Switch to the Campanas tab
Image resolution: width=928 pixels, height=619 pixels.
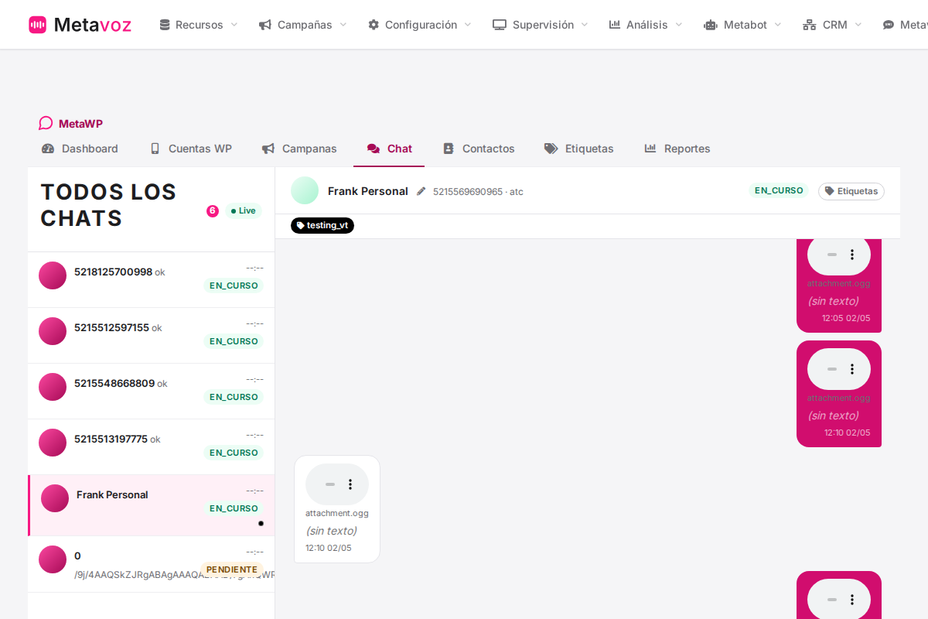[x=299, y=149]
